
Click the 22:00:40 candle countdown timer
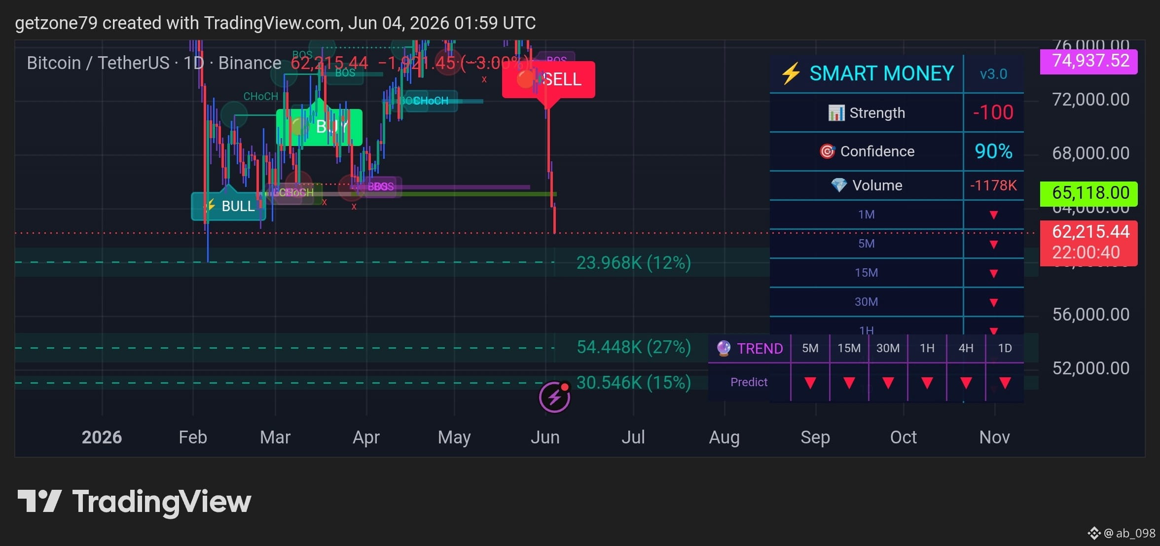click(x=1086, y=253)
